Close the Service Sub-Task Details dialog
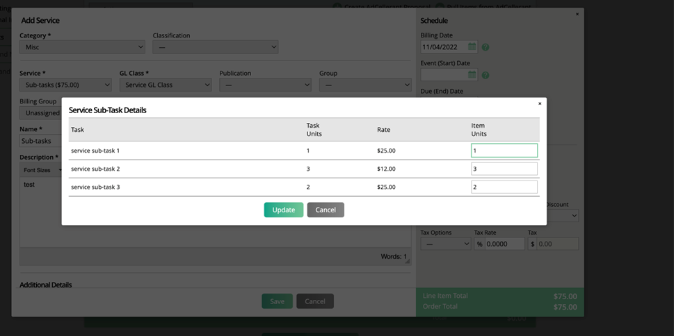This screenshot has height=336, width=674. (x=540, y=104)
